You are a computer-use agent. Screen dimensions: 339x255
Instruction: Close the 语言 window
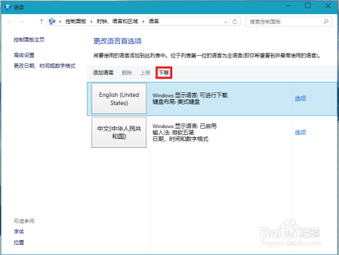[x=328, y=6]
